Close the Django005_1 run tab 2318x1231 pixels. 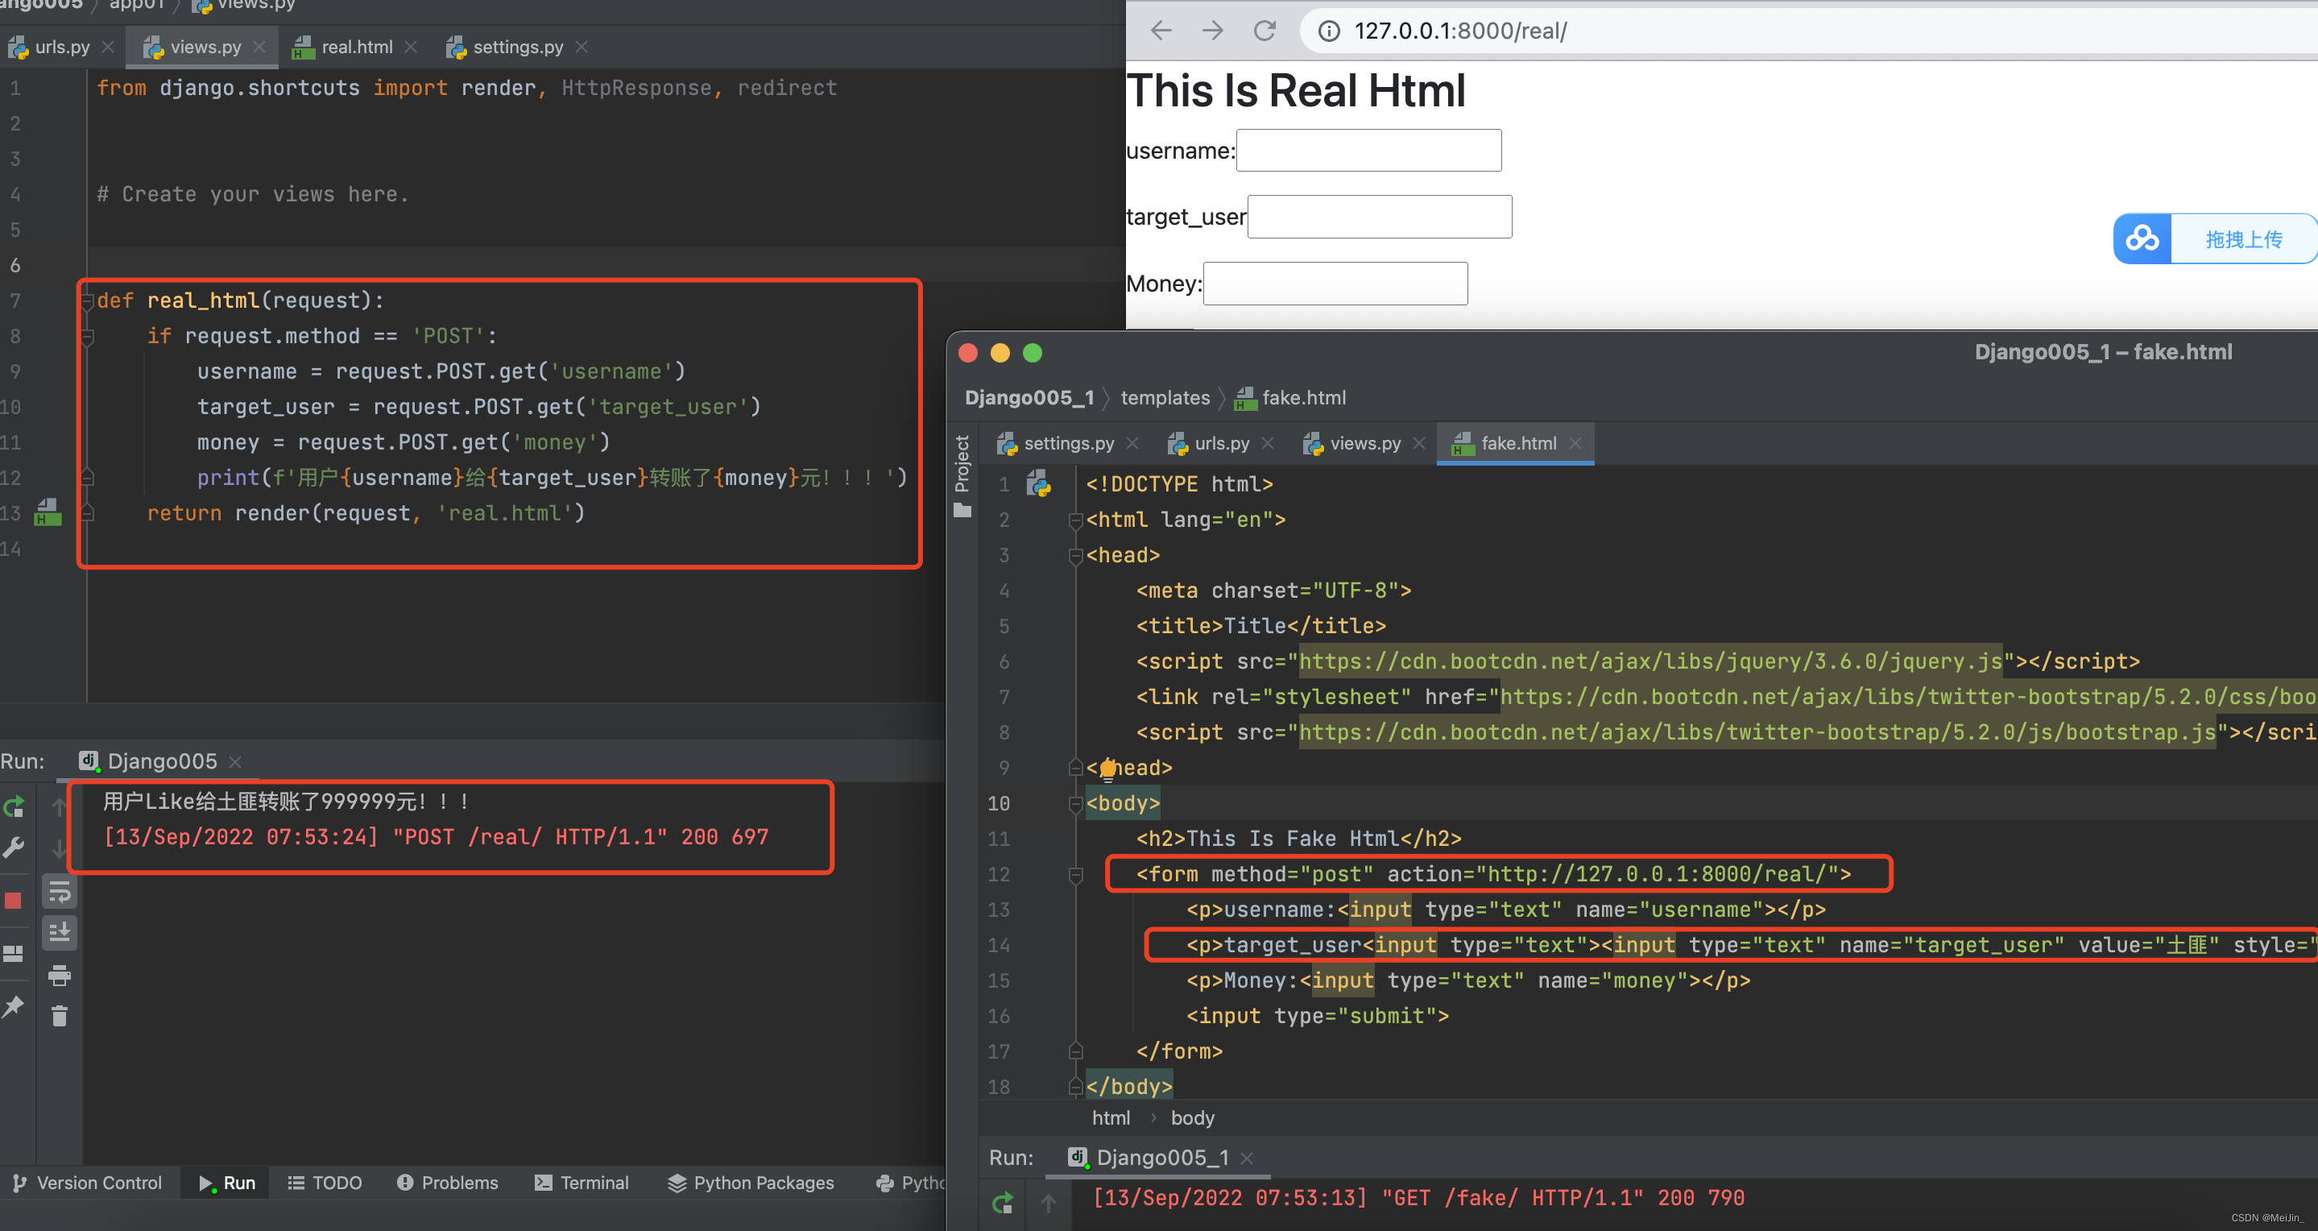point(1246,1158)
